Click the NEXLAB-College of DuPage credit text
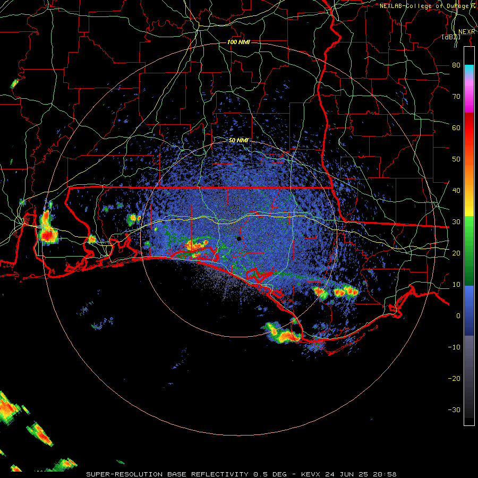This screenshot has height=478, width=478. (428, 6)
